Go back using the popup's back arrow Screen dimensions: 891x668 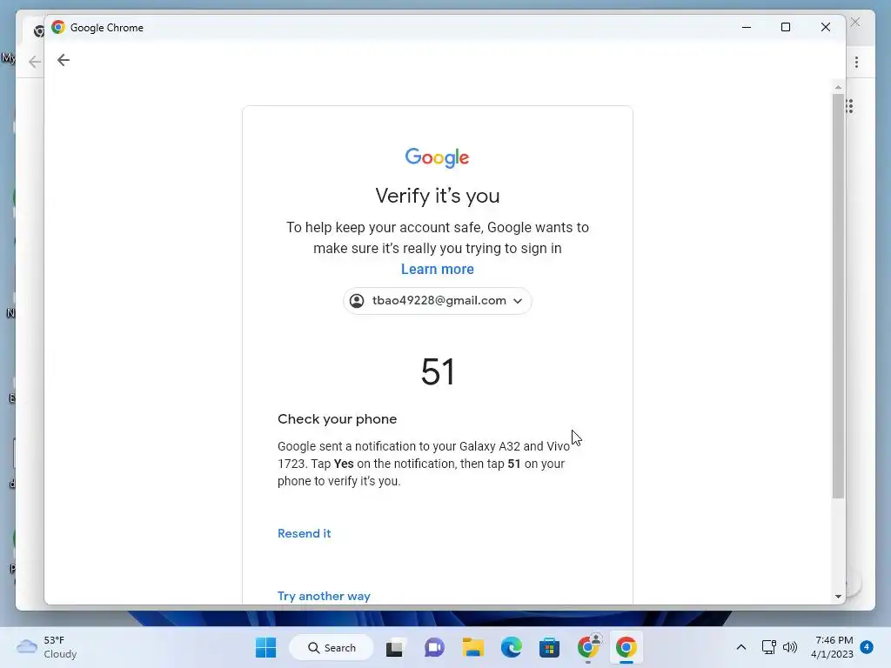63,60
